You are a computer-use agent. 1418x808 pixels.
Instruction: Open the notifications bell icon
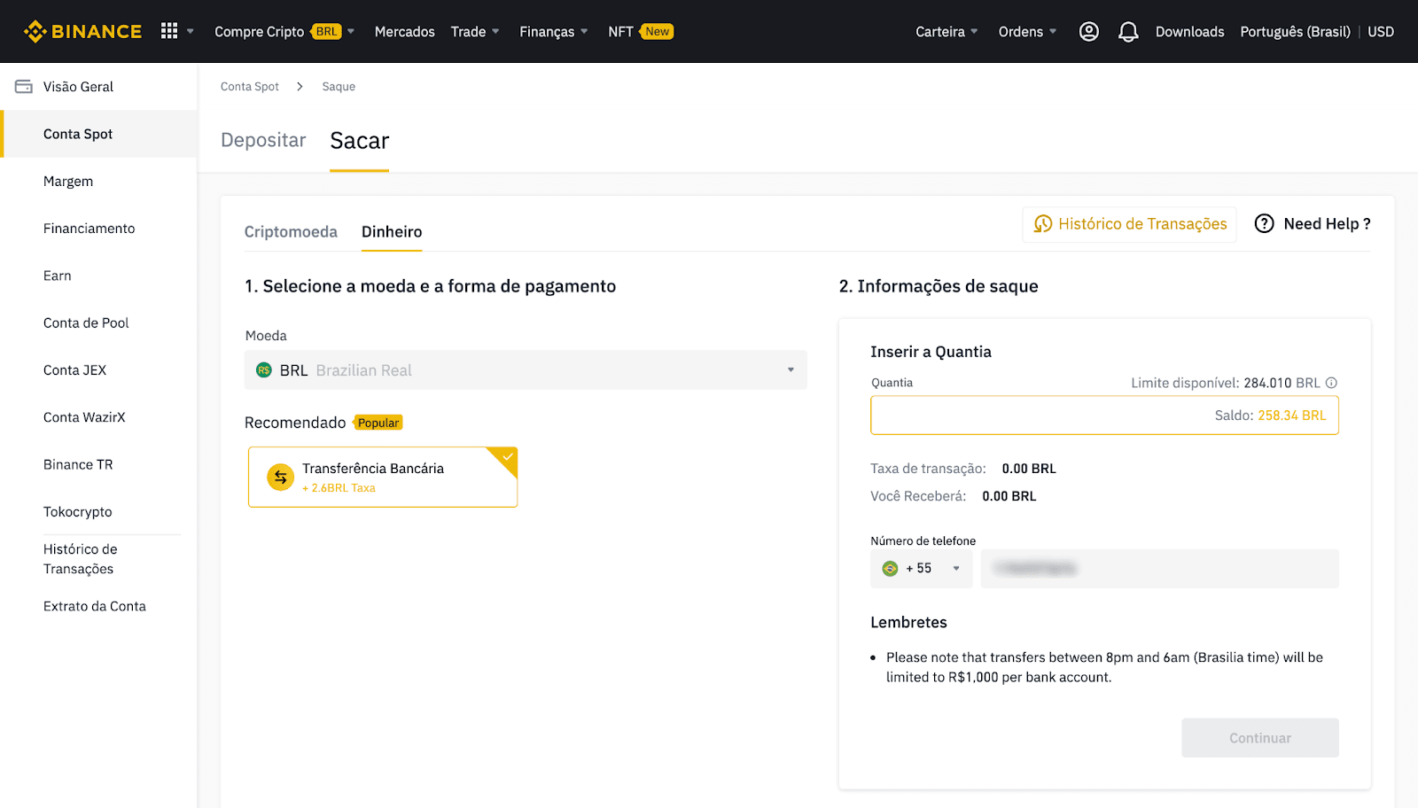pyautogui.click(x=1128, y=32)
